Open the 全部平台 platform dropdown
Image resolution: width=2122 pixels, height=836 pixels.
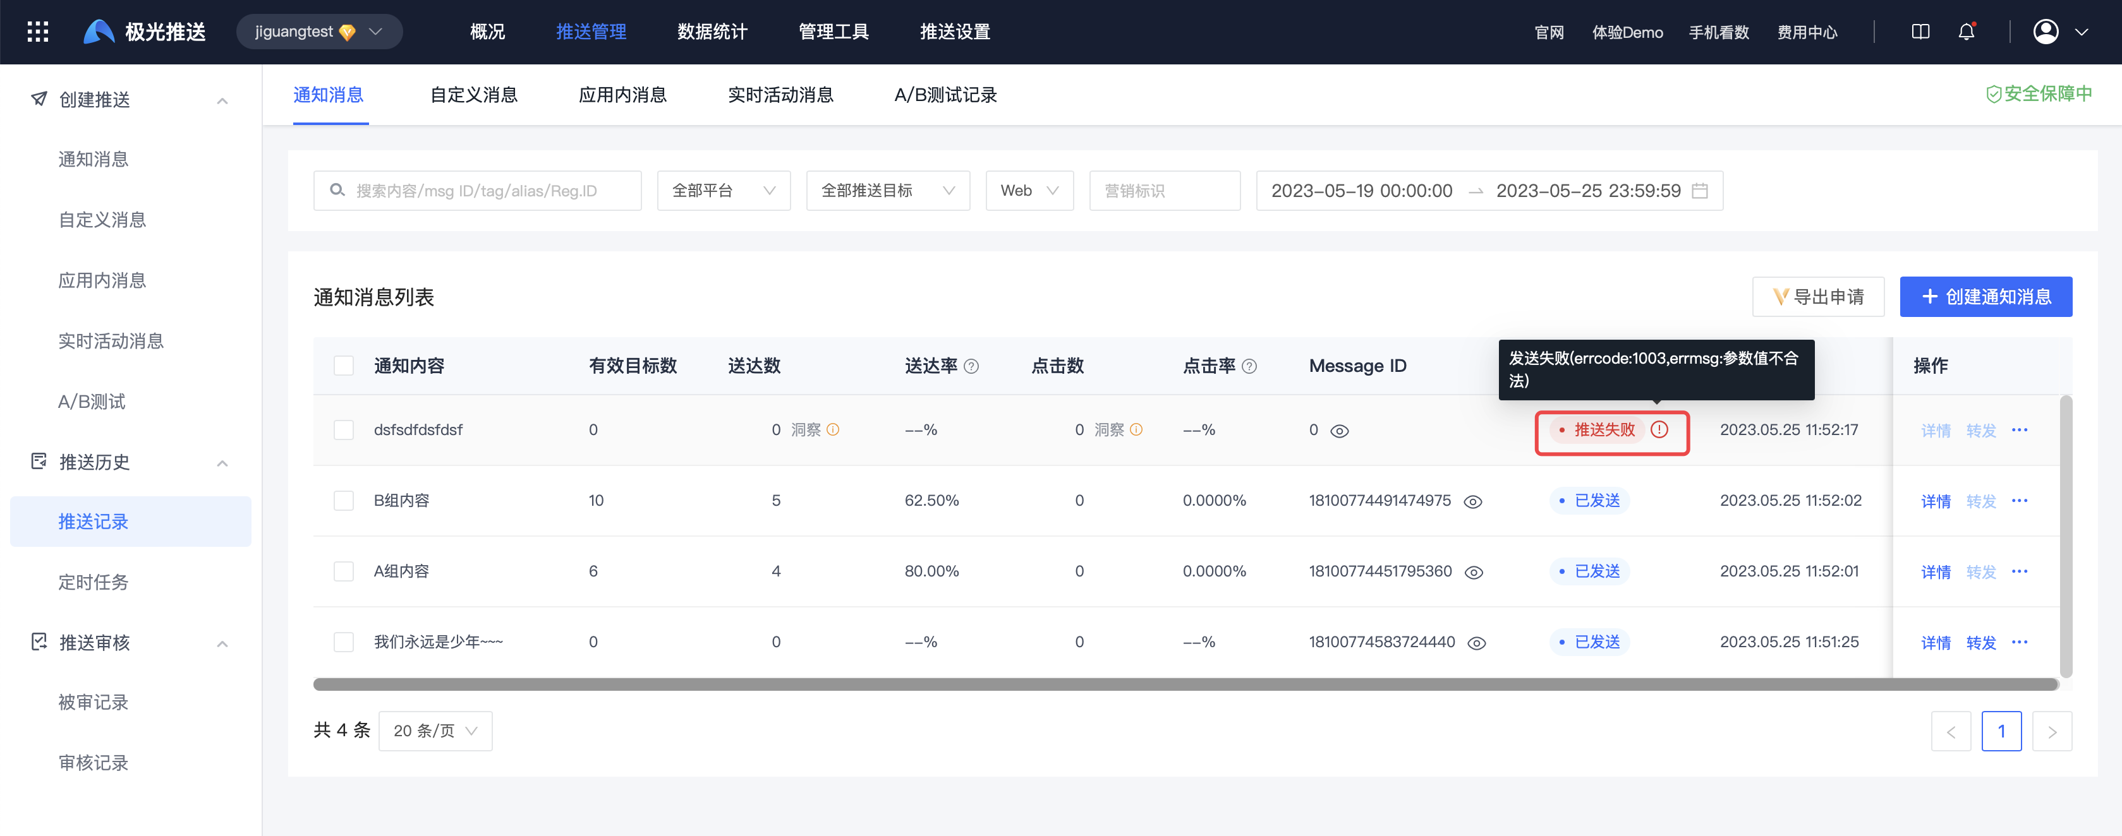click(x=724, y=191)
